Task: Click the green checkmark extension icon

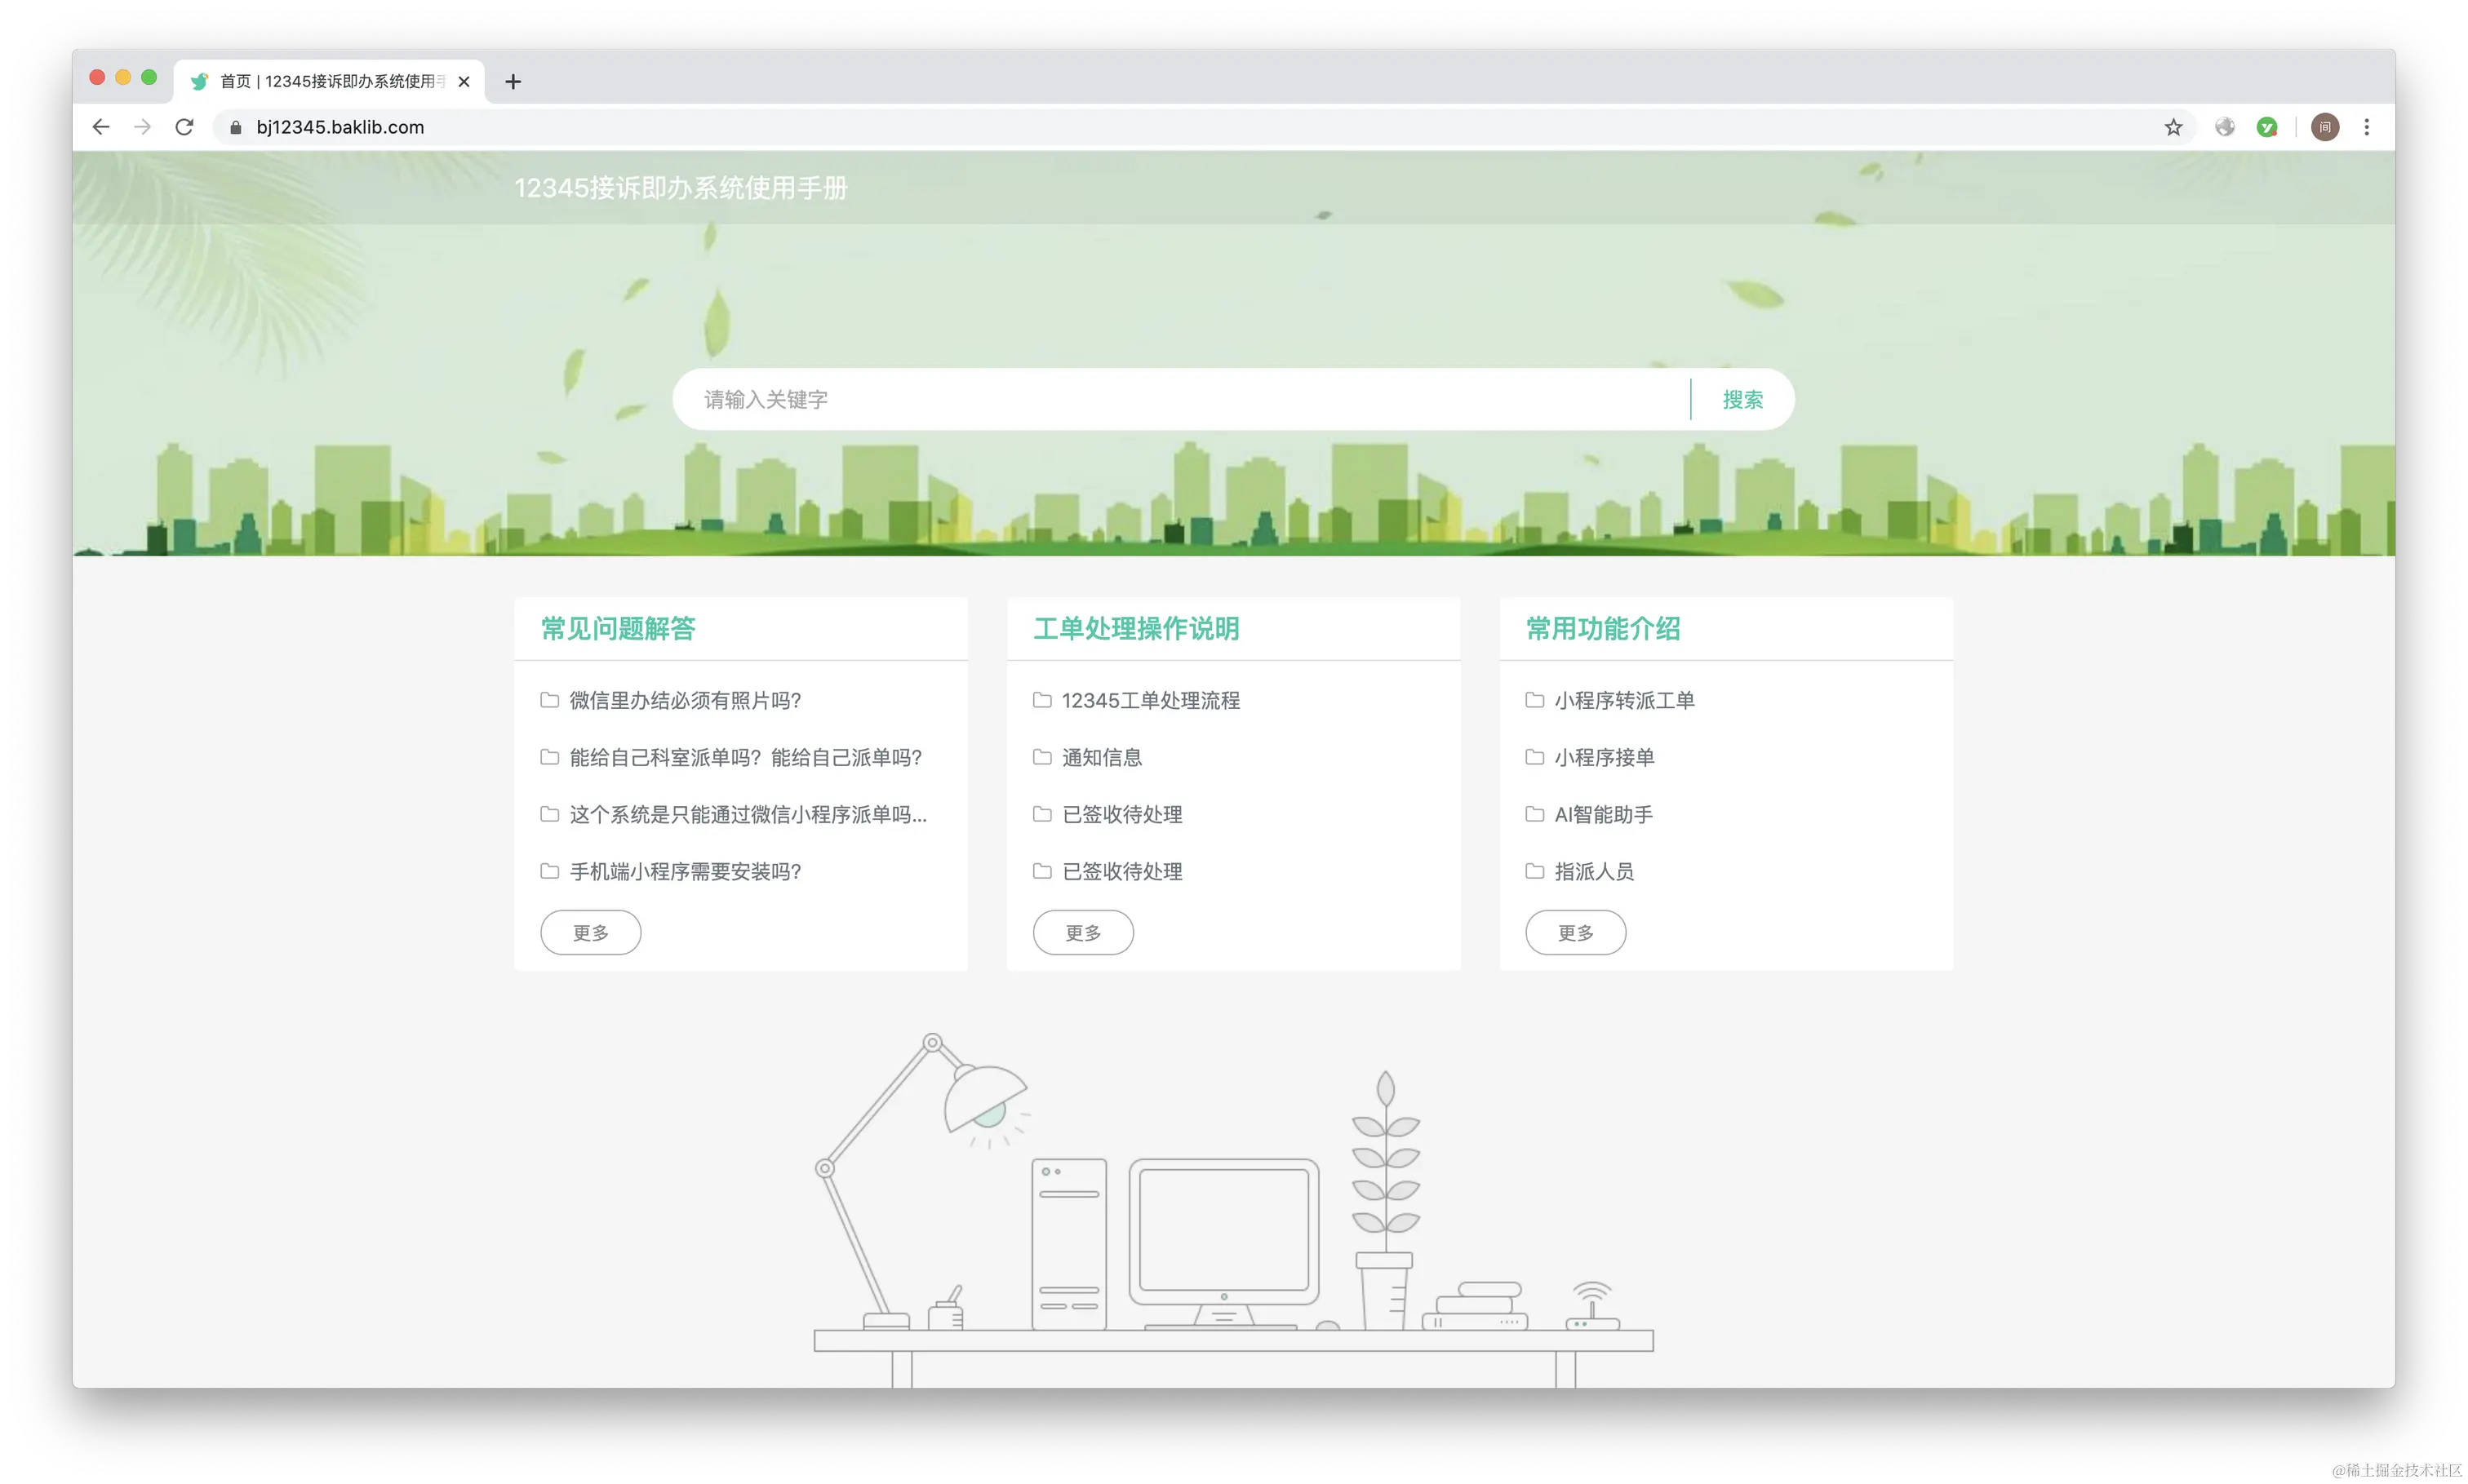Action: pyautogui.click(x=2267, y=127)
